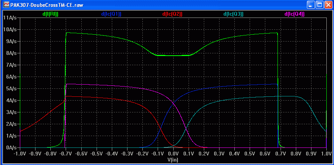This screenshot has width=334, height=165.
Task: Click the 11A/s vertical axis tick label
Action: pyautogui.click(x=10, y=18)
